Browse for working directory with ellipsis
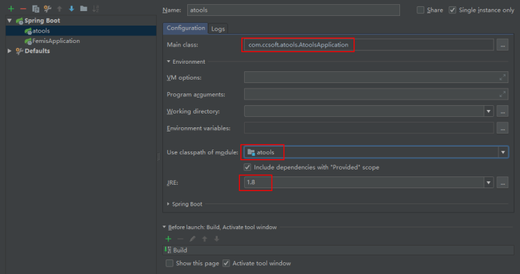The image size is (520, 274). (503, 111)
